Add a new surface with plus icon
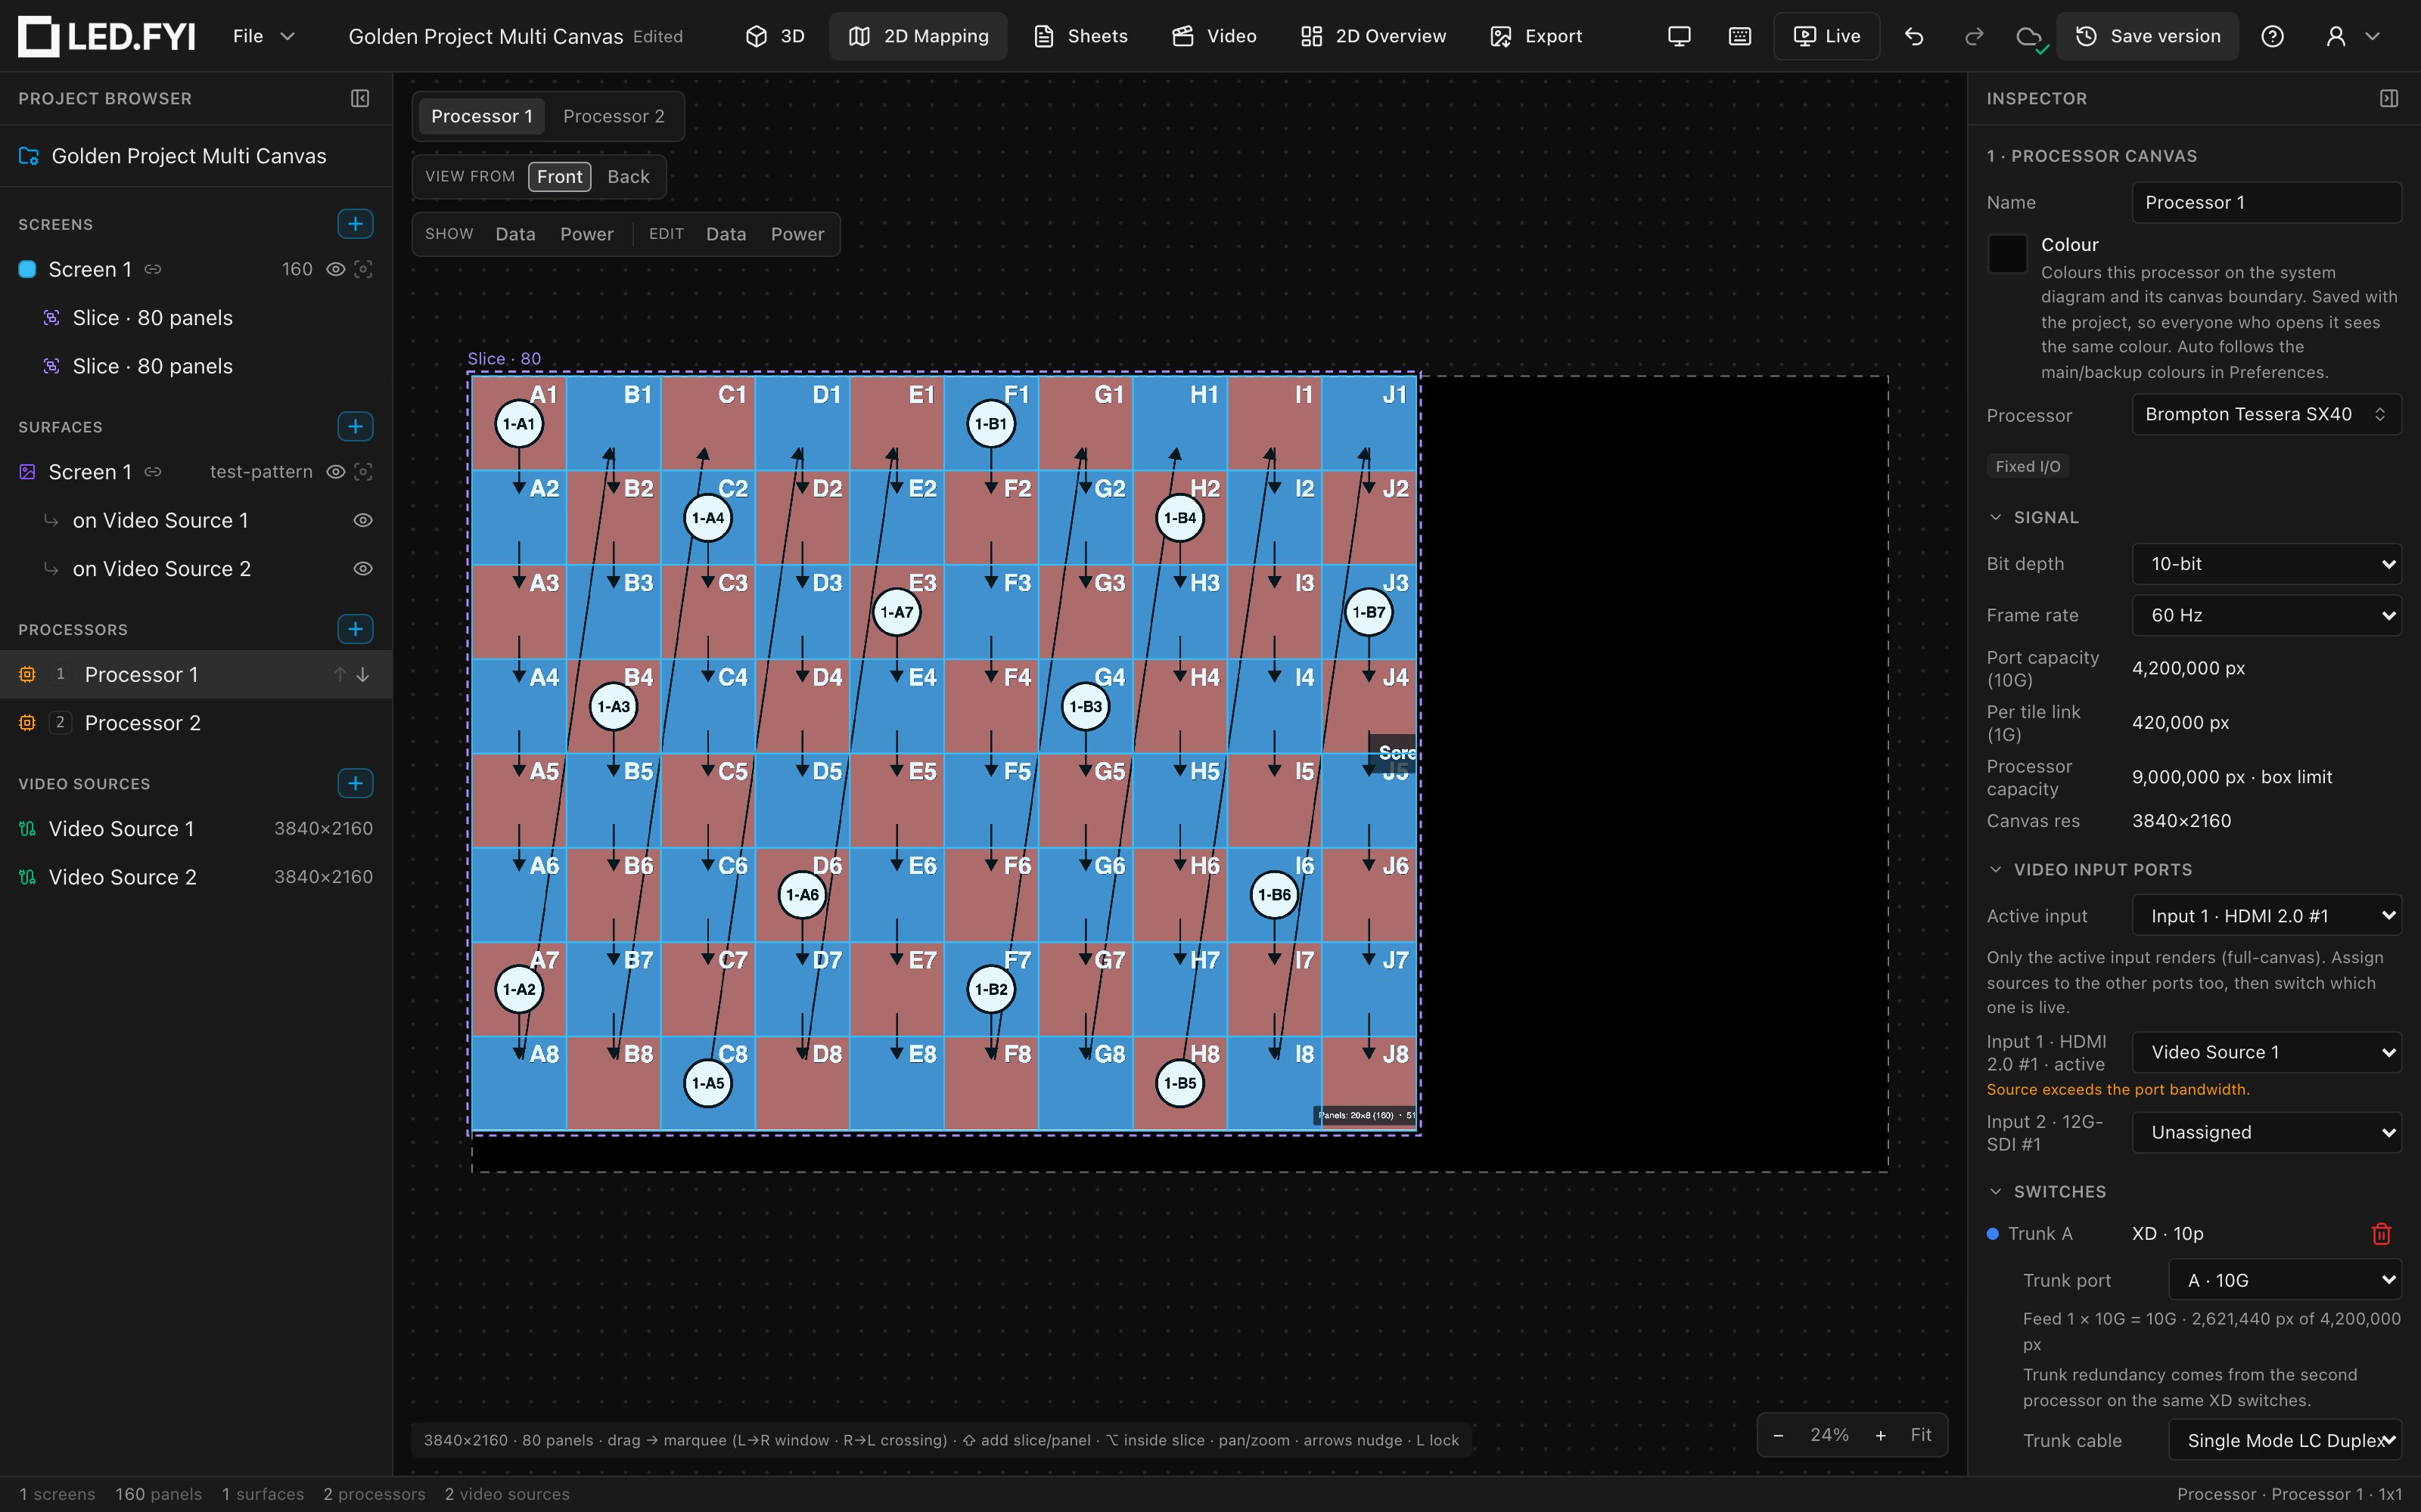The image size is (2421, 1512). click(x=355, y=427)
